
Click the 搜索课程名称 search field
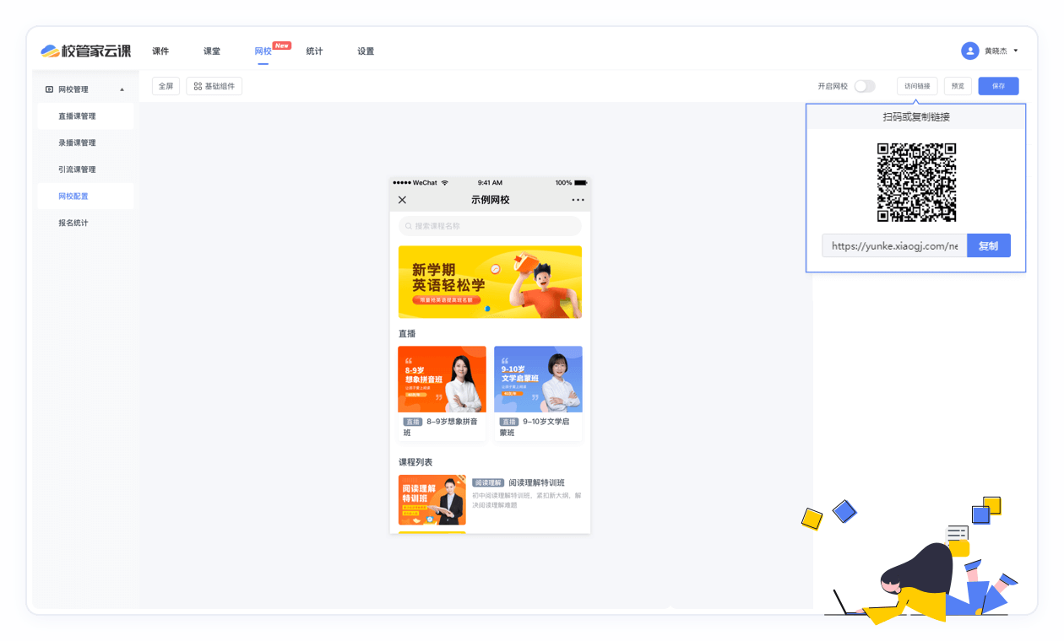(x=490, y=226)
